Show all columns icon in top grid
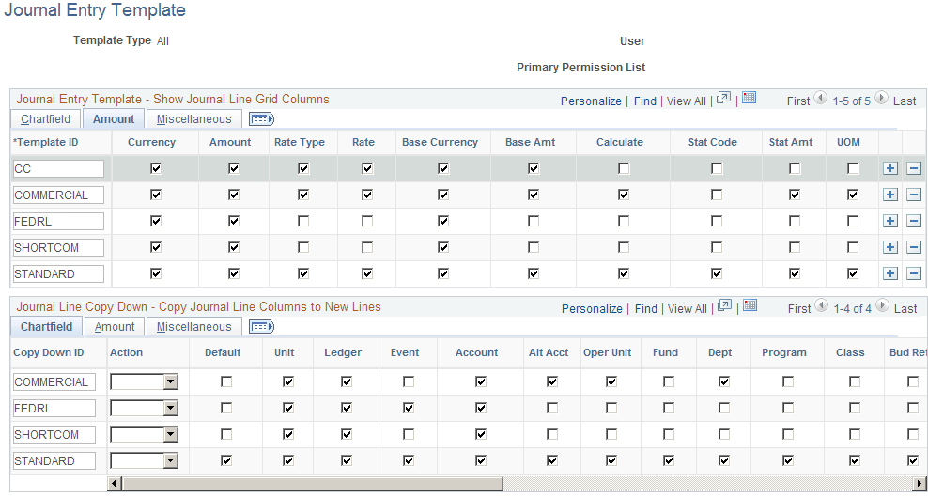 pos(262,119)
